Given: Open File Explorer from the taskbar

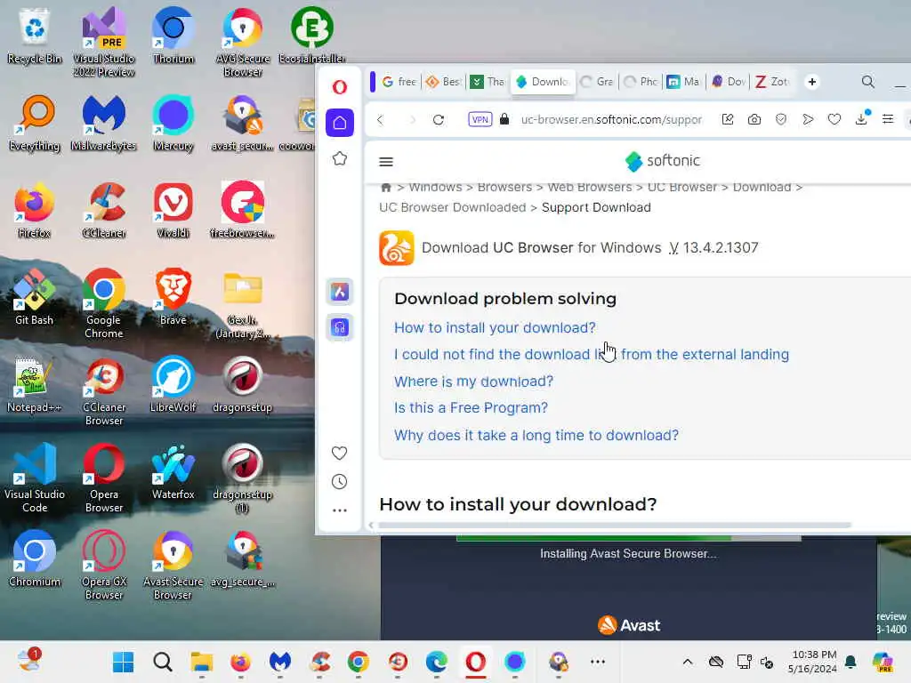Looking at the screenshot, I should (x=202, y=662).
